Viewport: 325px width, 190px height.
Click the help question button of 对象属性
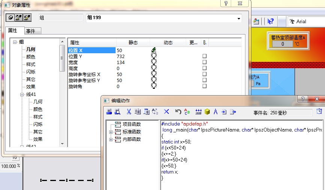(226, 3)
